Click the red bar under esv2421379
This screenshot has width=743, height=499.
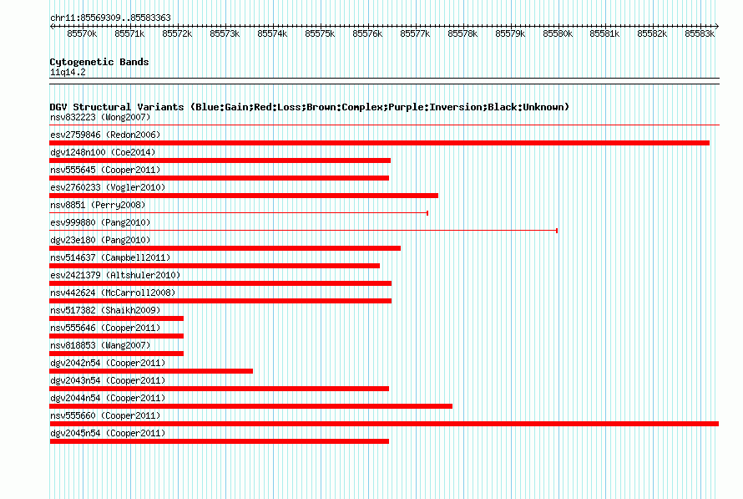pyautogui.click(x=220, y=283)
